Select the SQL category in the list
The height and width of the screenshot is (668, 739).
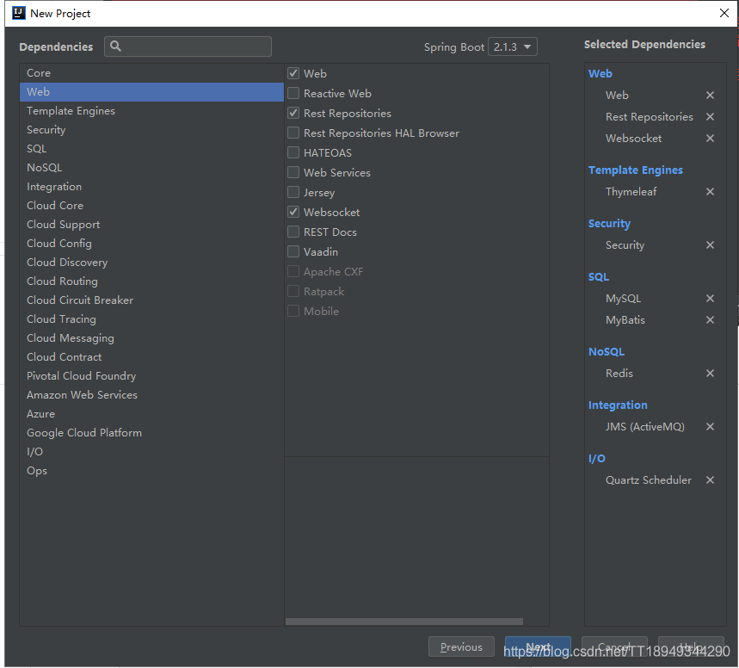tap(151, 149)
